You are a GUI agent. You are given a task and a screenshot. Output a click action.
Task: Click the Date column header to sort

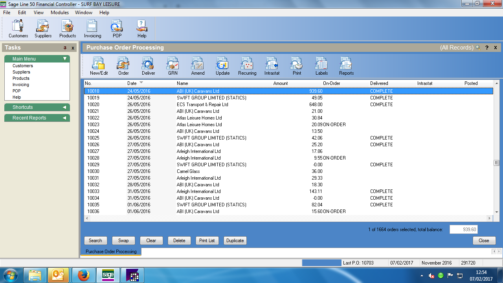pyautogui.click(x=132, y=83)
